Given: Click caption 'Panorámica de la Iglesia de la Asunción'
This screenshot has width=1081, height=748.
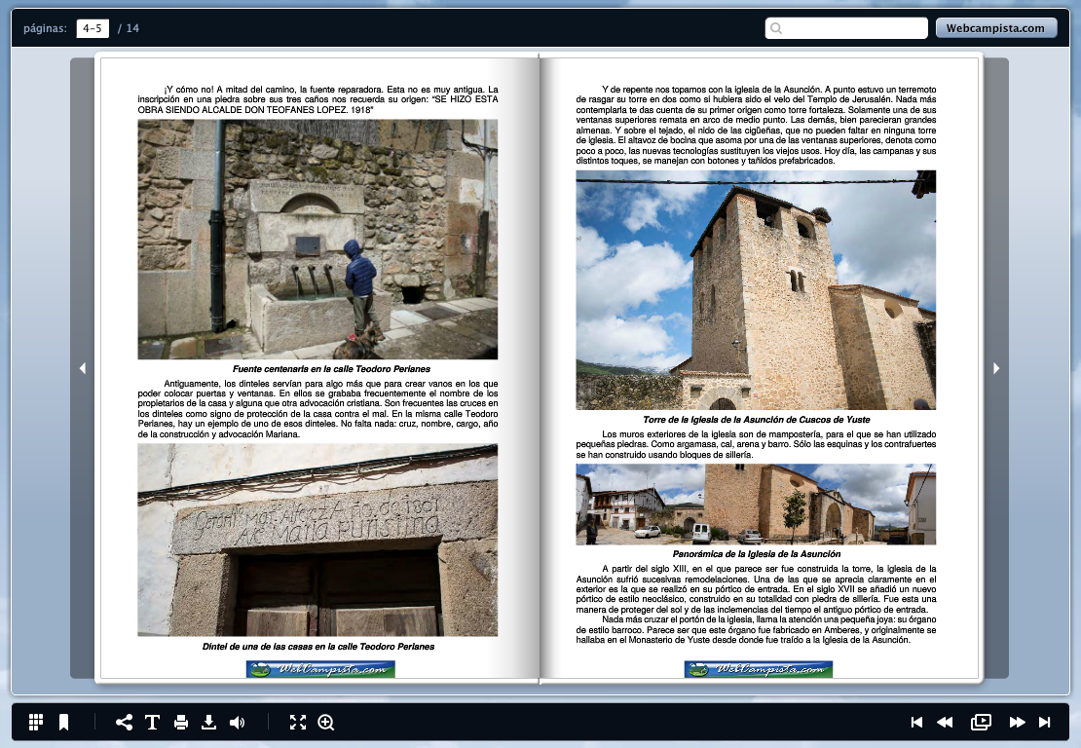Looking at the screenshot, I should pyautogui.click(x=757, y=554).
